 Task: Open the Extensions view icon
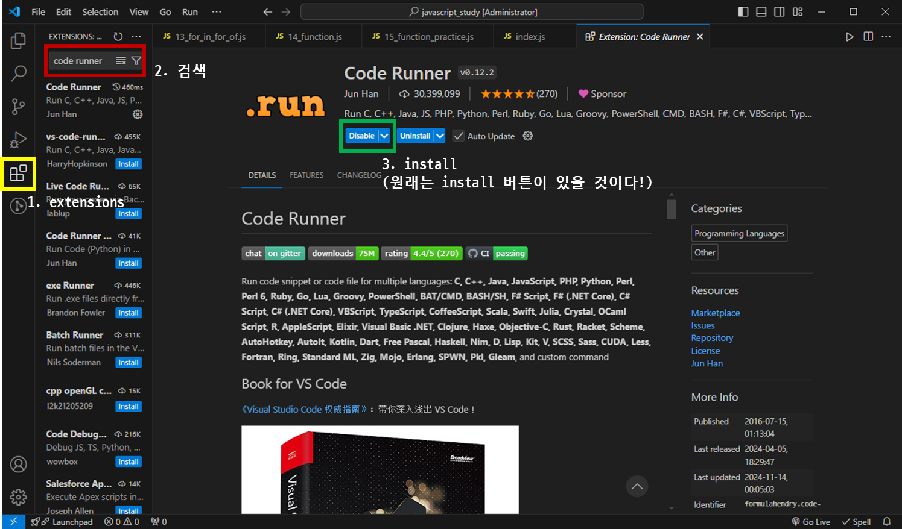[19, 174]
